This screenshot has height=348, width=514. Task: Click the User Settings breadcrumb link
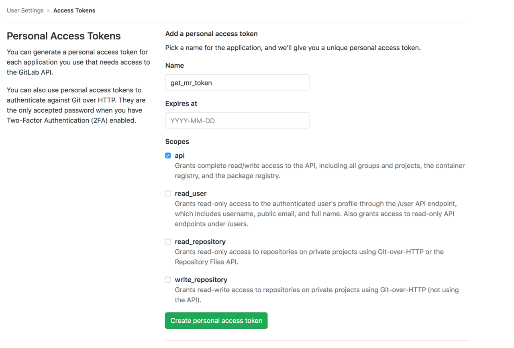click(25, 10)
